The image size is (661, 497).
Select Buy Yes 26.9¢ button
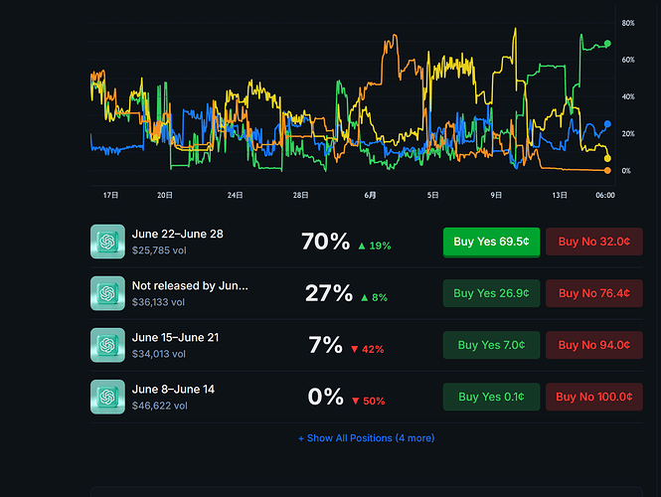tap(492, 293)
